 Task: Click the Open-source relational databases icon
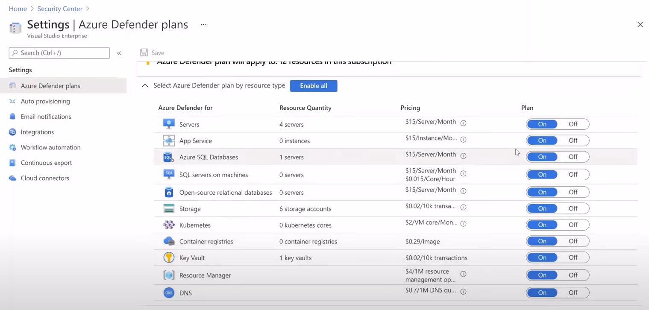click(x=169, y=192)
